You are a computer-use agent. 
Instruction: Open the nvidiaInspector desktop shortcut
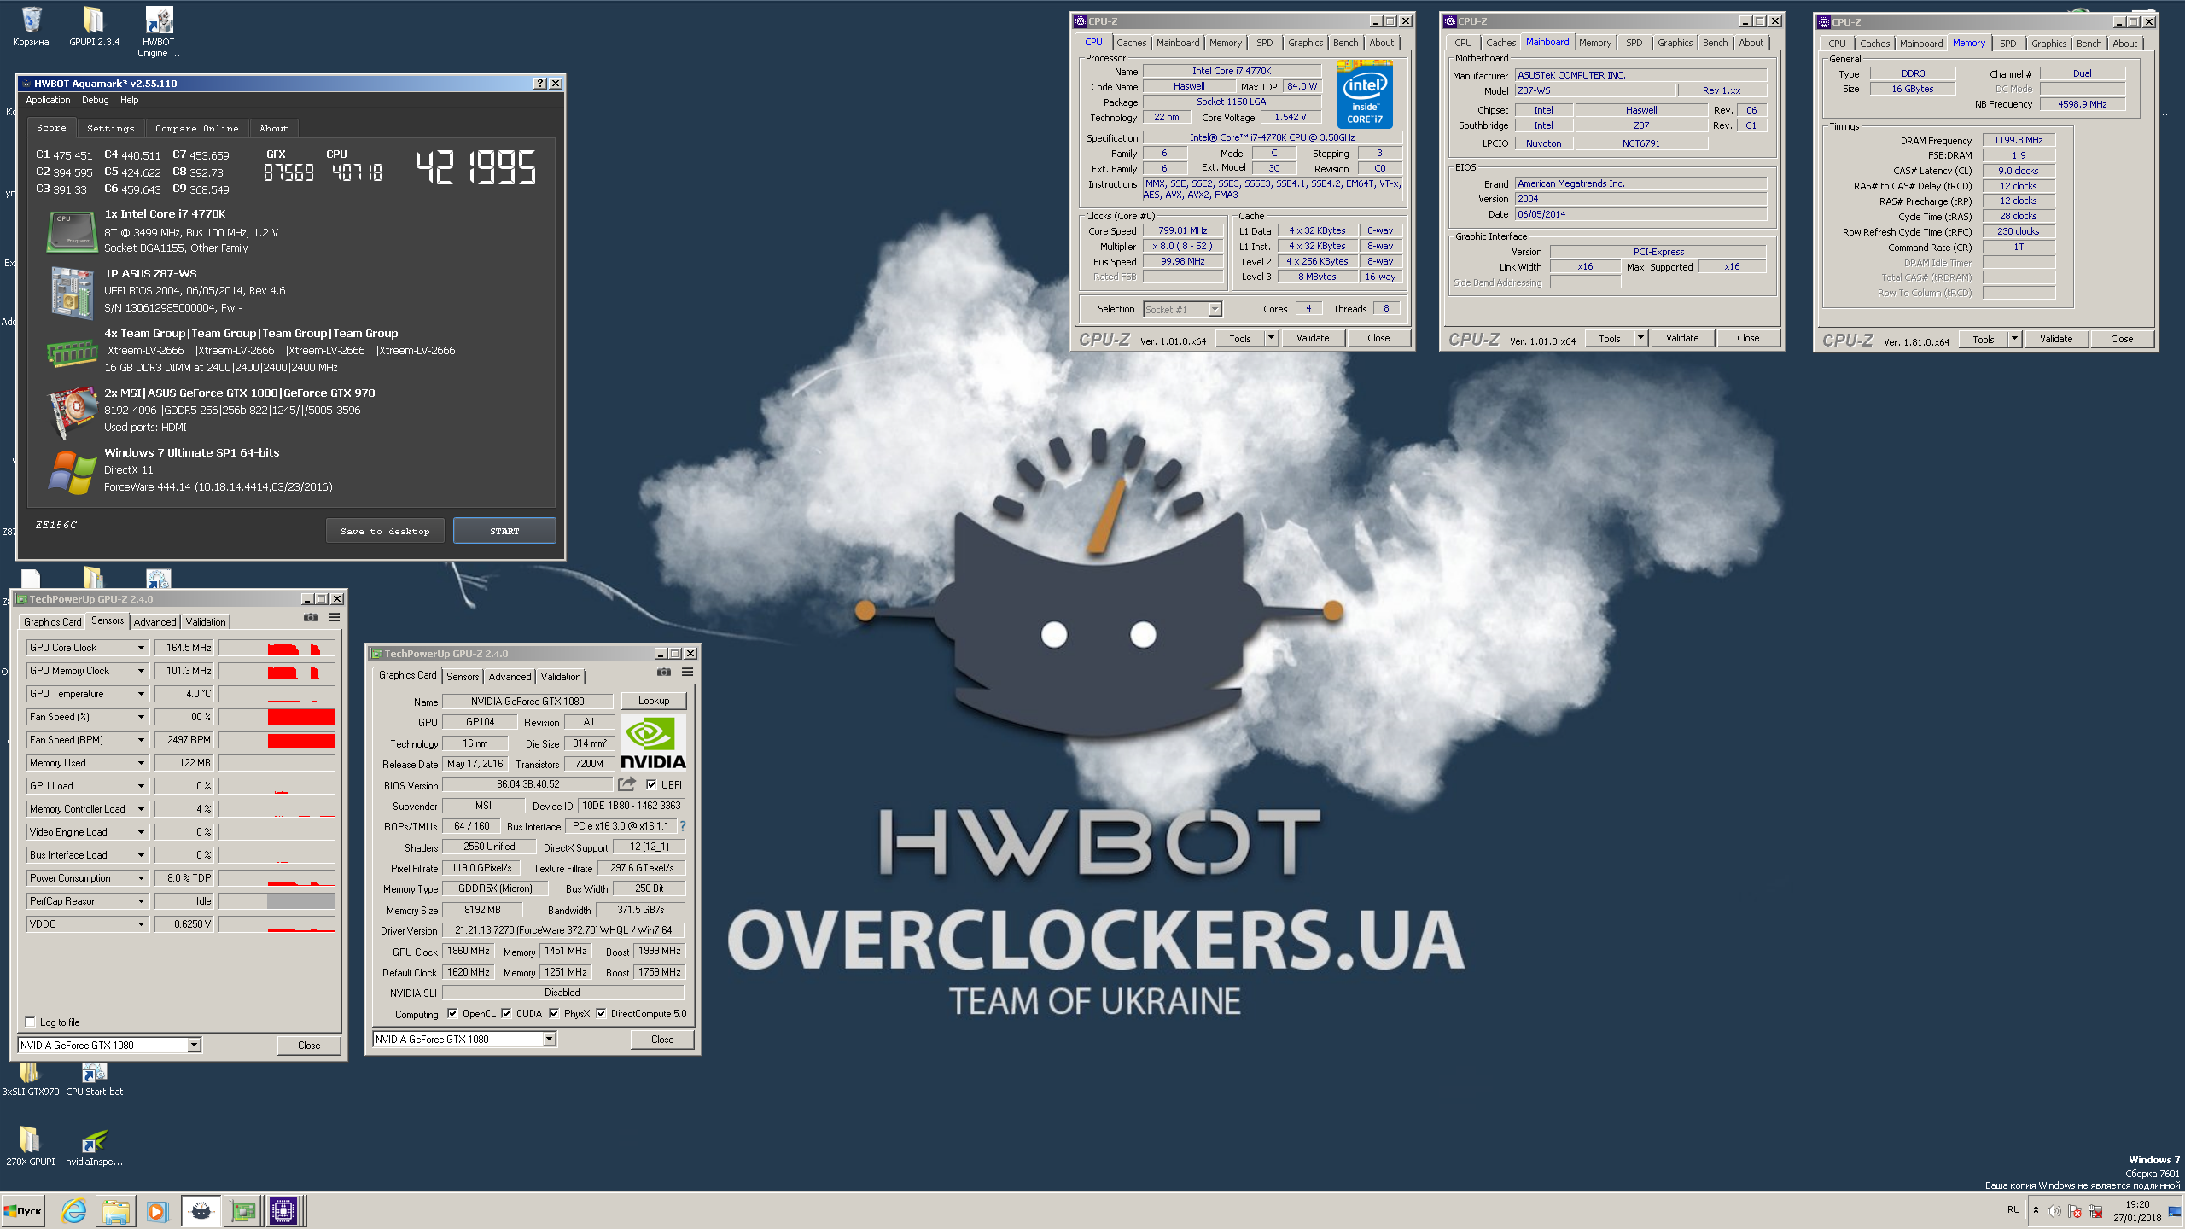click(x=94, y=1147)
